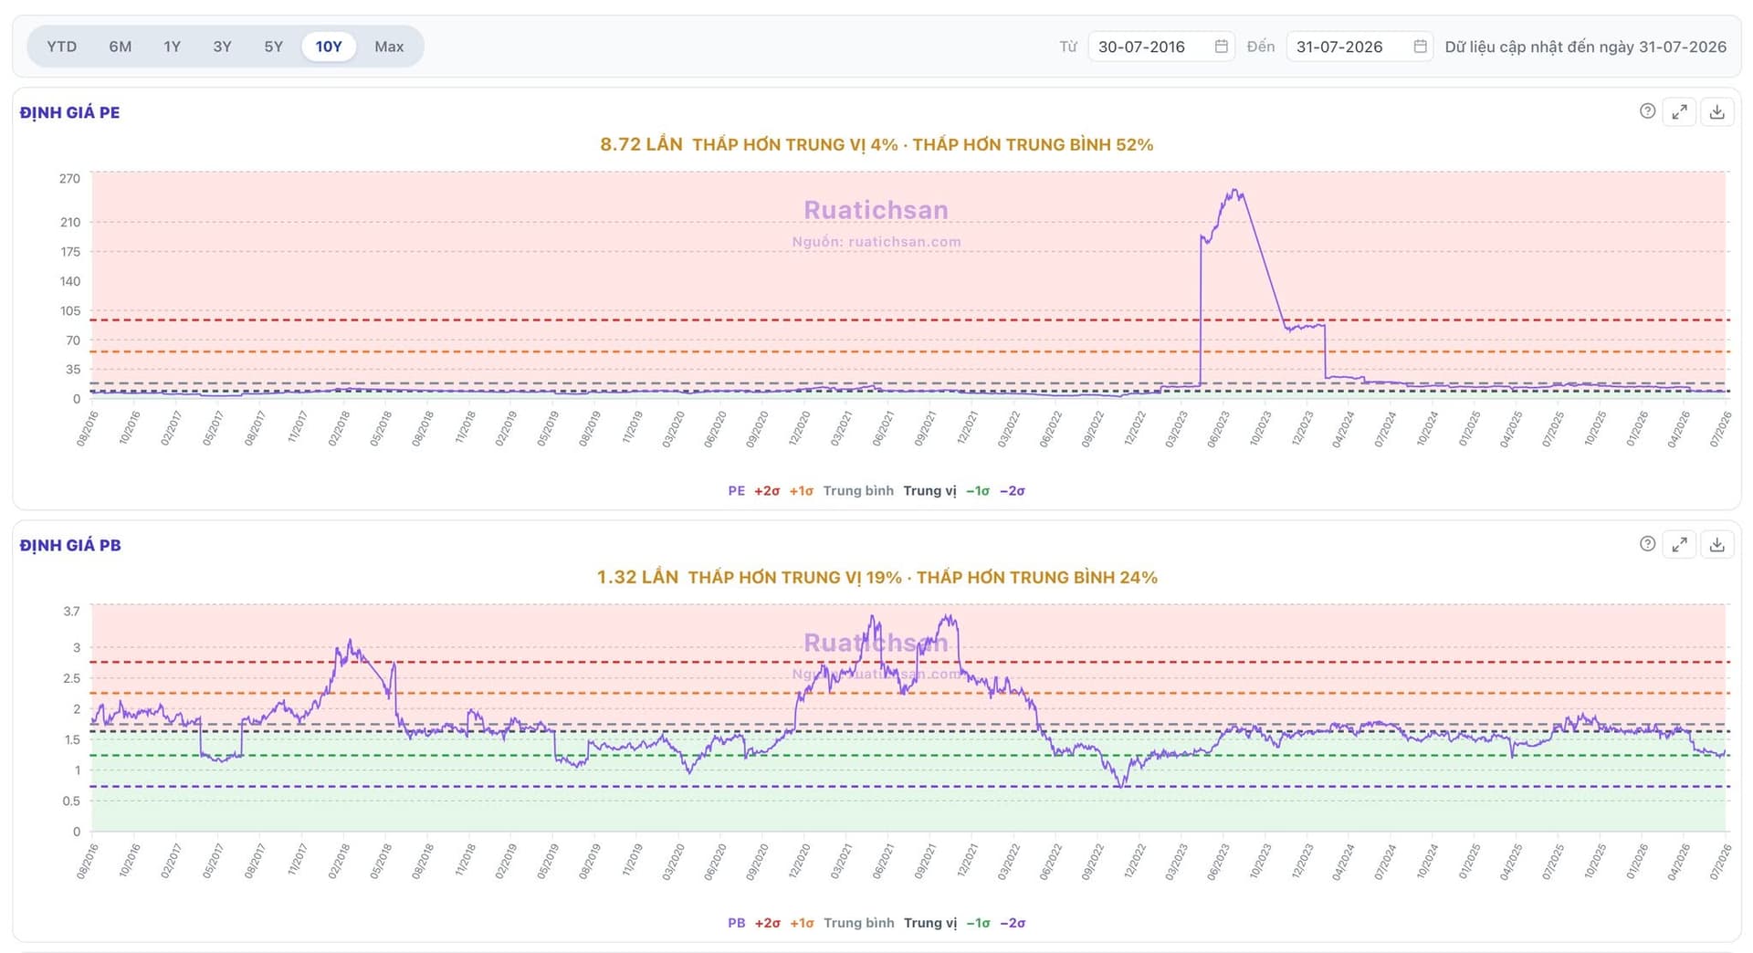Hide the Trung vị line in the PE chart legend
This screenshot has width=1753, height=953.
tap(929, 491)
